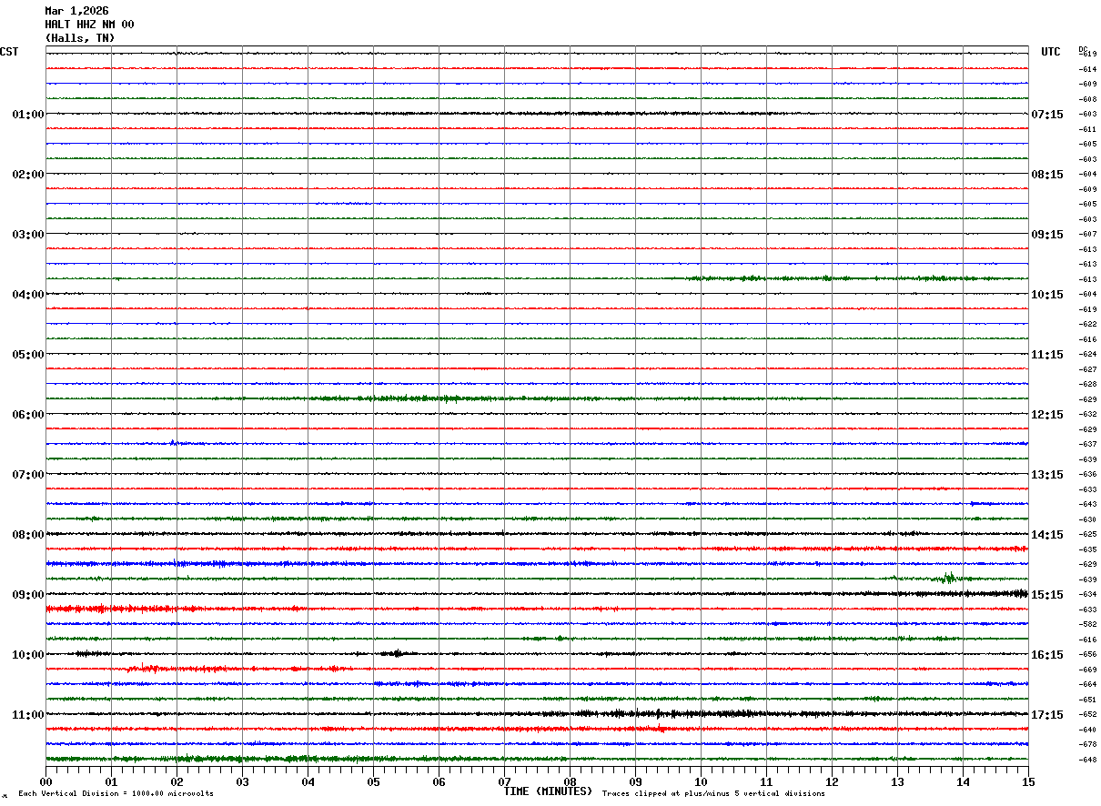Screen dimensions: 1101x806
Task: Click the 'Traces clipped at plus/minus 5 vertical divisions' note
Action: point(714,794)
